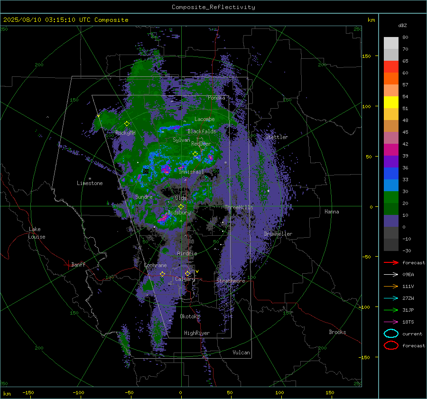427x399 pixels.
Task: Click the 80 value in dBZ scale
Action: pos(405,37)
